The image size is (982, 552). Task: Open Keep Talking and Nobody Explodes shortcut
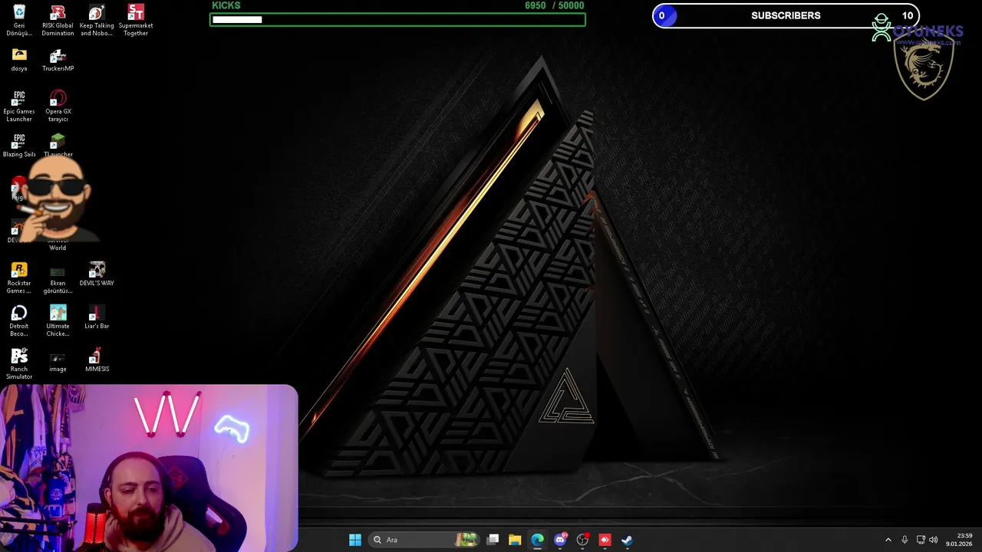[97, 20]
